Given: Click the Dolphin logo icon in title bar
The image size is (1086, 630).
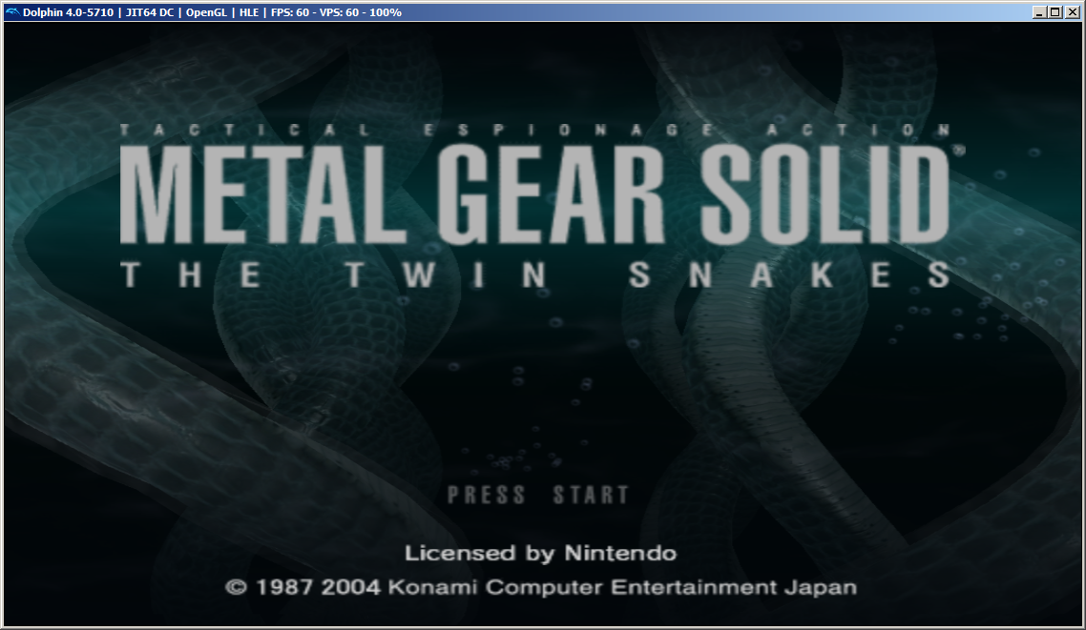Looking at the screenshot, I should tap(11, 12).
